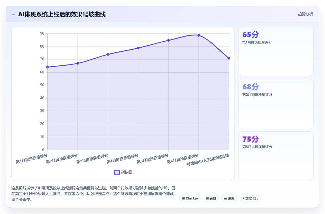This screenshot has height=214, width=325.
Task: Select the 进度 tag
Action: (x=229, y=198)
